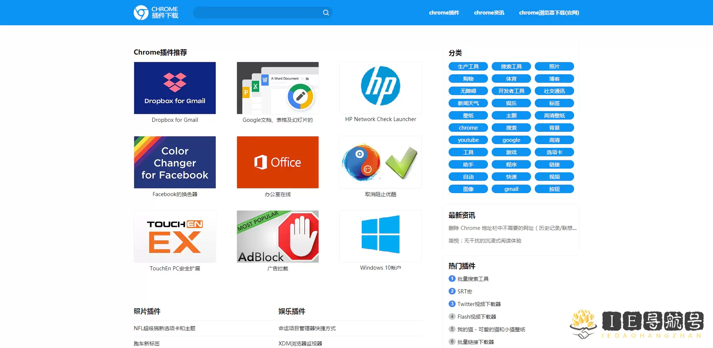Click the search magnifier icon

tap(325, 12)
